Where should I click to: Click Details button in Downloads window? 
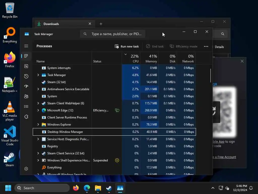click(219, 47)
